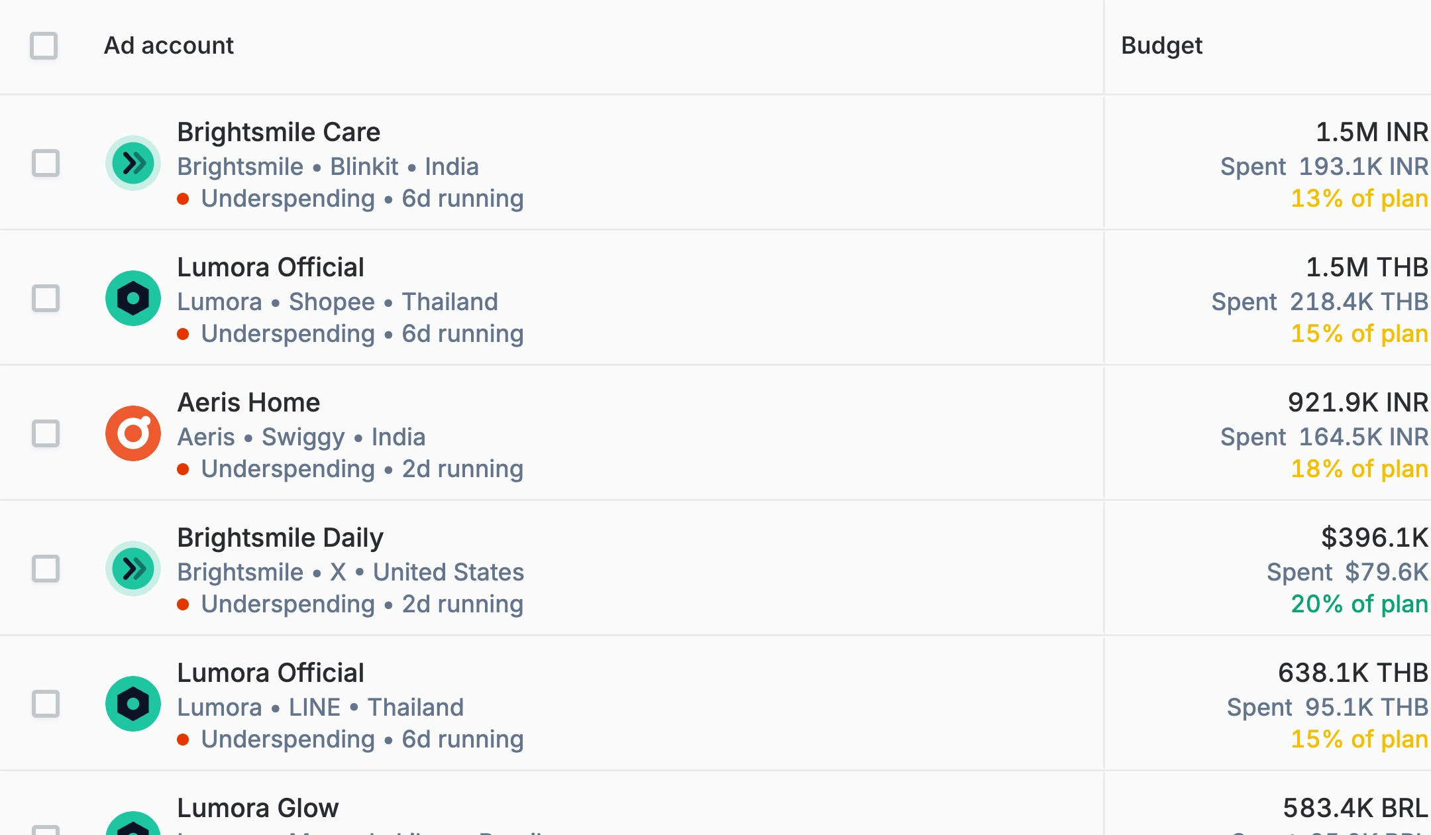
Task: Click the 1.5M THB budget value
Action: coord(1367,268)
